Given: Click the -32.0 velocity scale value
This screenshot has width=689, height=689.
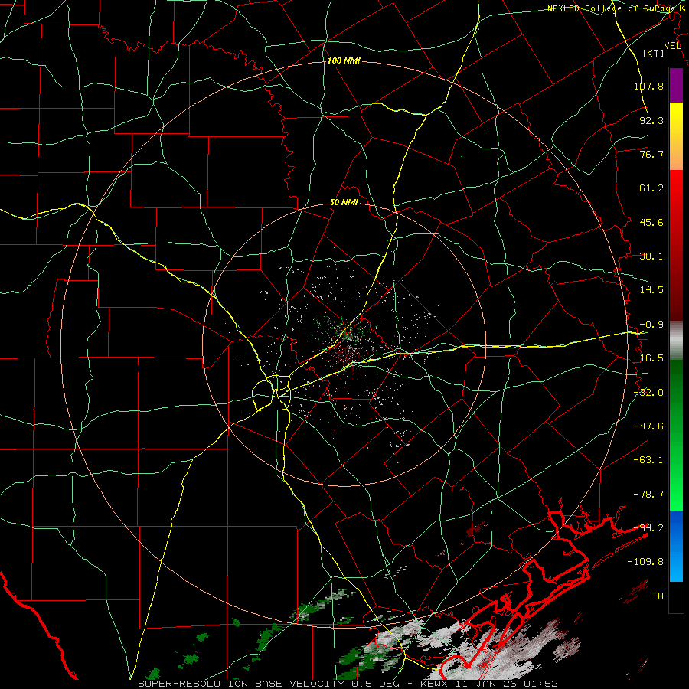Looking at the screenshot, I should (648, 393).
